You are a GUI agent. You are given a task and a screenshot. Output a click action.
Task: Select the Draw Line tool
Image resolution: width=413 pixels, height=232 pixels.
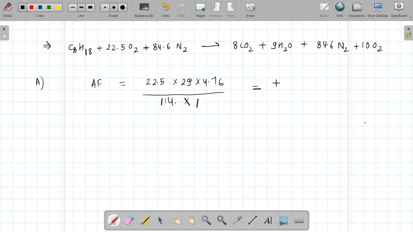click(252, 220)
